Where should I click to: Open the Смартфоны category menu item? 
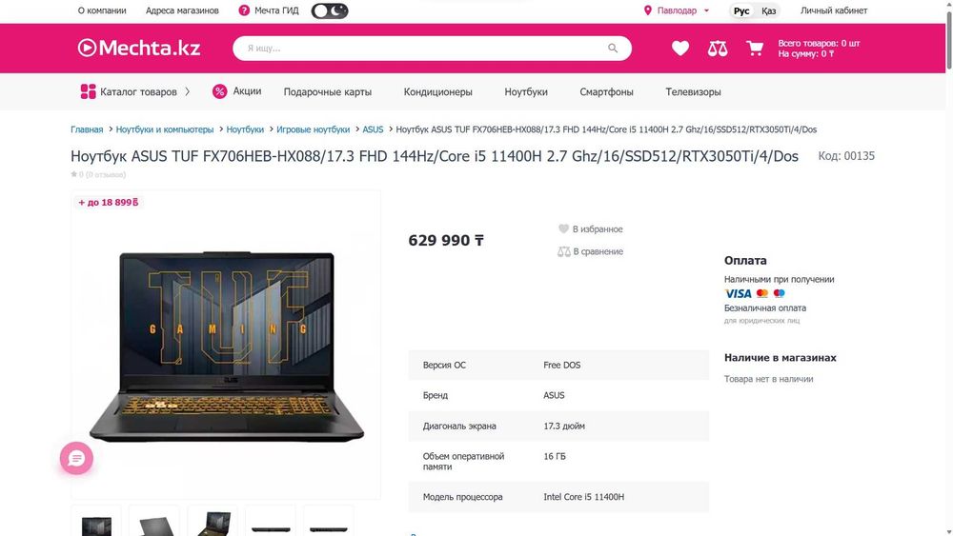606,91
